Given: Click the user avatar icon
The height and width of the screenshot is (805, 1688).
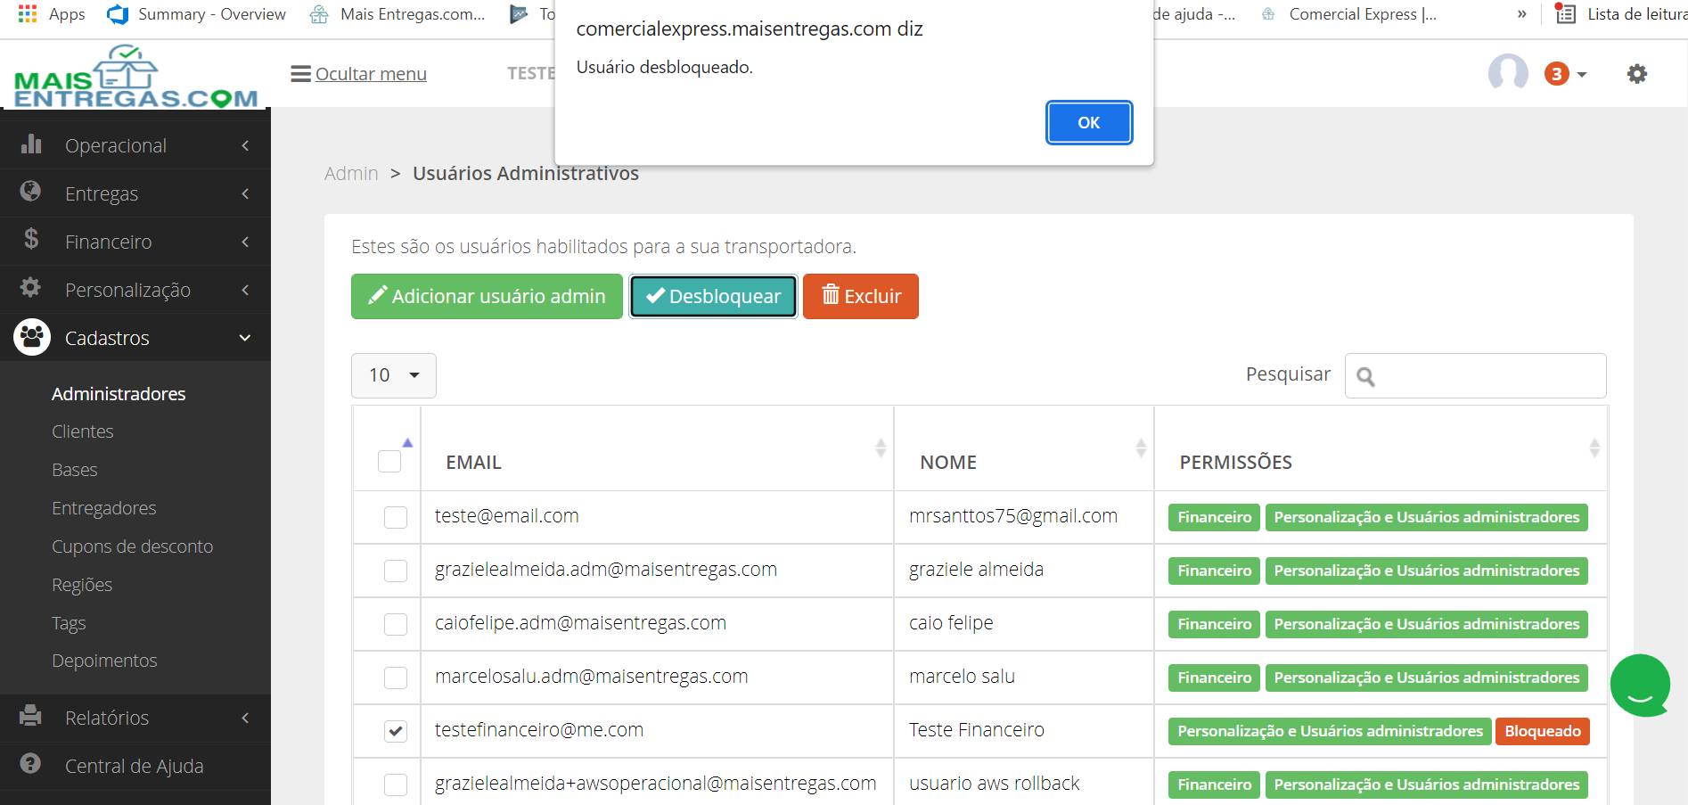Looking at the screenshot, I should (1508, 72).
